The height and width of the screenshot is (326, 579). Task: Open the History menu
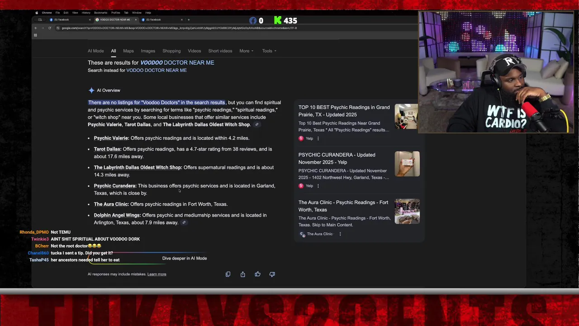(x=86, y=13)
